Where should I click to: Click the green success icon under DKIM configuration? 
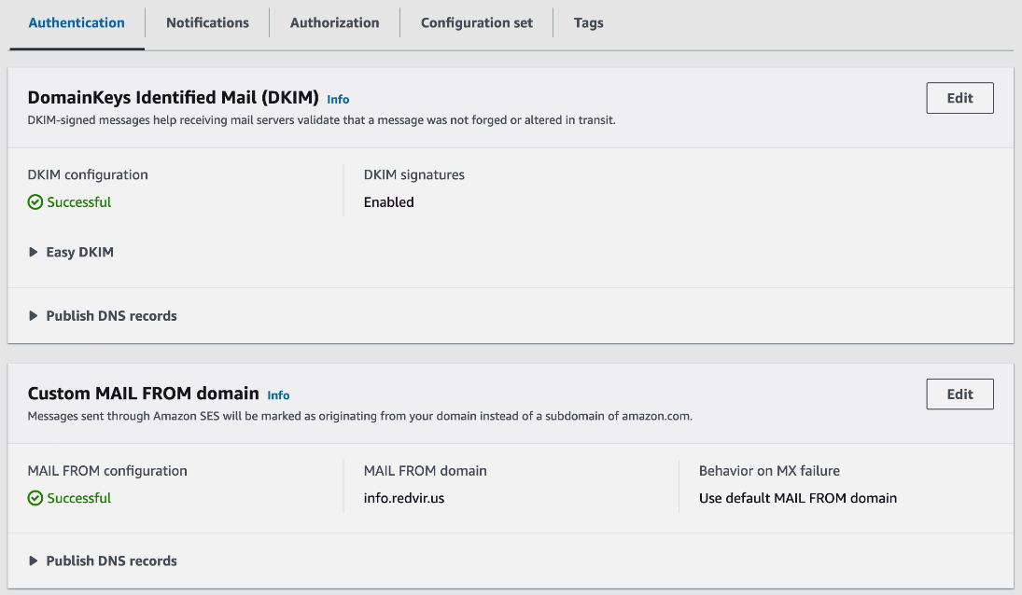[x=34, y=201]
